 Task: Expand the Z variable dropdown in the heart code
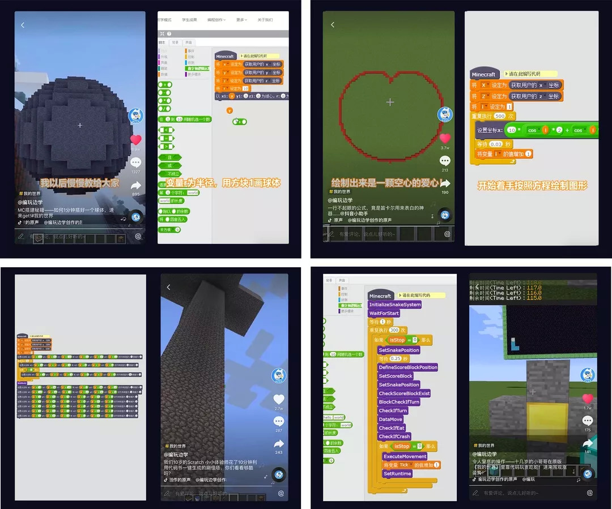(484, 96)
